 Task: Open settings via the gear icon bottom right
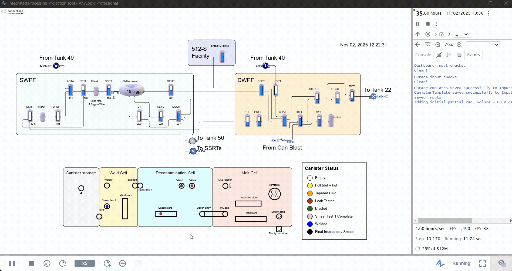pos(502,263)
